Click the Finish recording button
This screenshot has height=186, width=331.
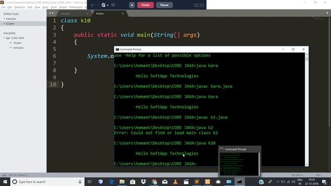145,5
